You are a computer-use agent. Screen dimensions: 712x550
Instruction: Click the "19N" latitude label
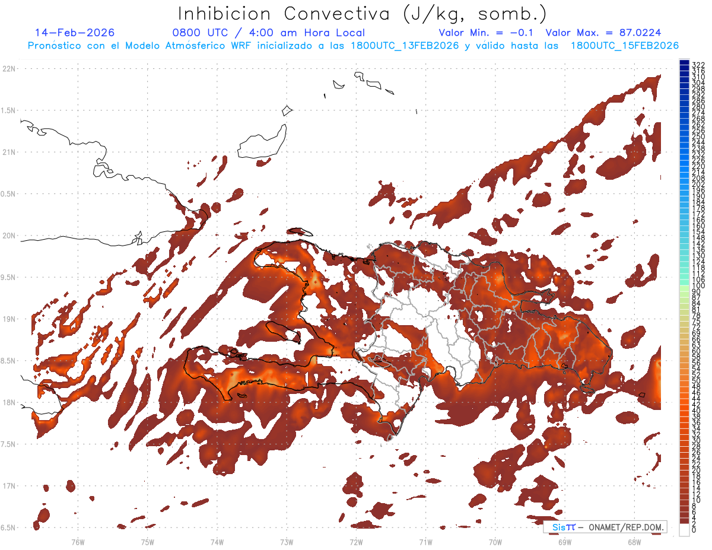[9, 319]
